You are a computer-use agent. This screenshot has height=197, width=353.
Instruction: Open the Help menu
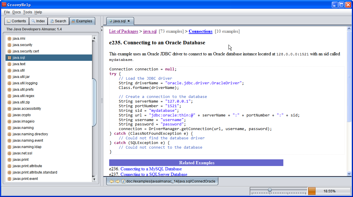(38, 12)
